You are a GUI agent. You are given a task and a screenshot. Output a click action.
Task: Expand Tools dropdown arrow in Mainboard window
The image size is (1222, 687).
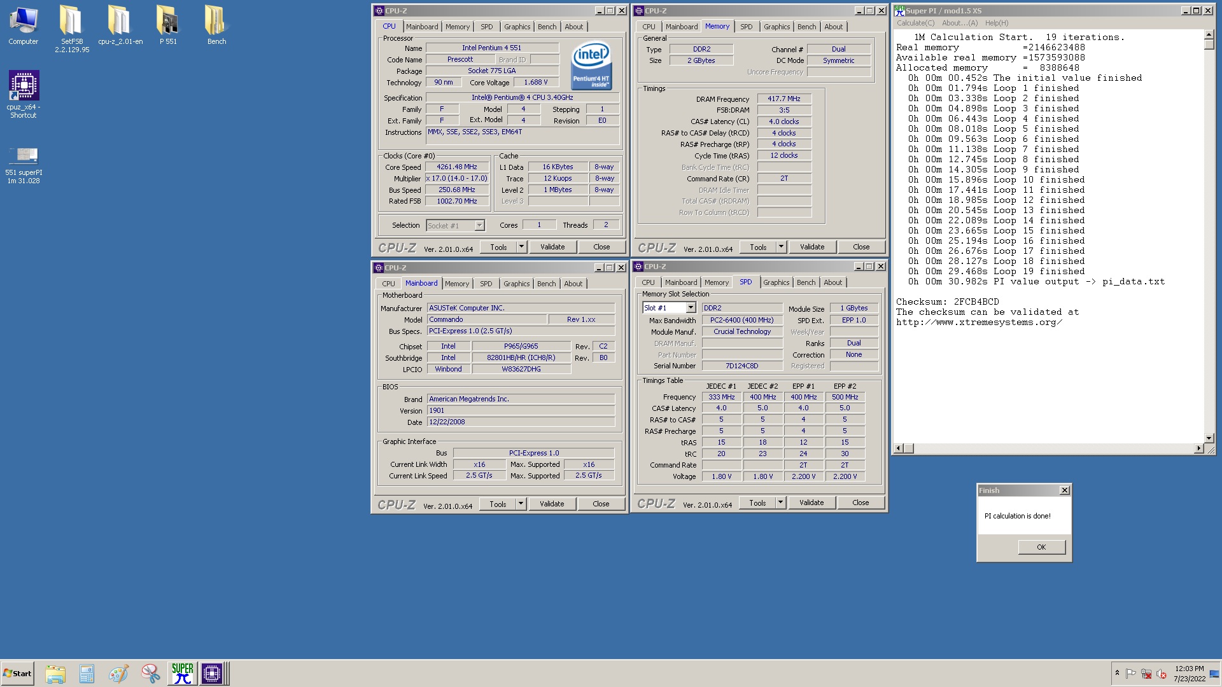click(x=521, y=504)
